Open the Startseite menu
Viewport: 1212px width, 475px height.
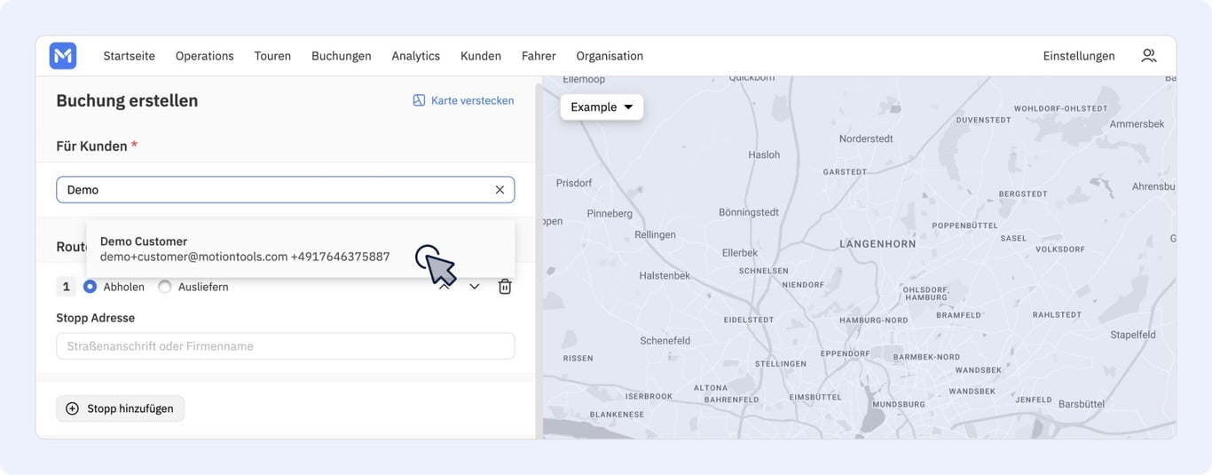[x=130, y=56]
